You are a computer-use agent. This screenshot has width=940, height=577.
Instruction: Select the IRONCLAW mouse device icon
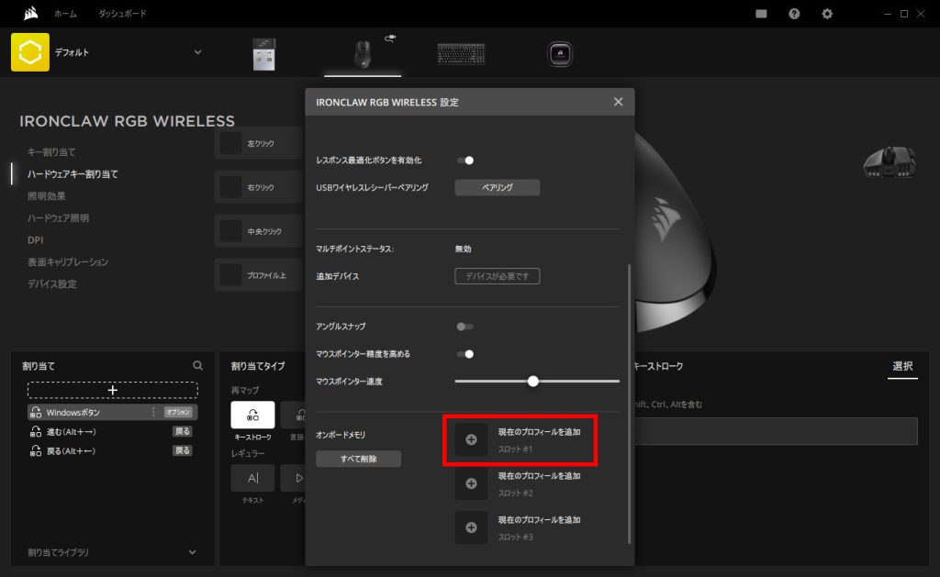[x=362, y=54]
